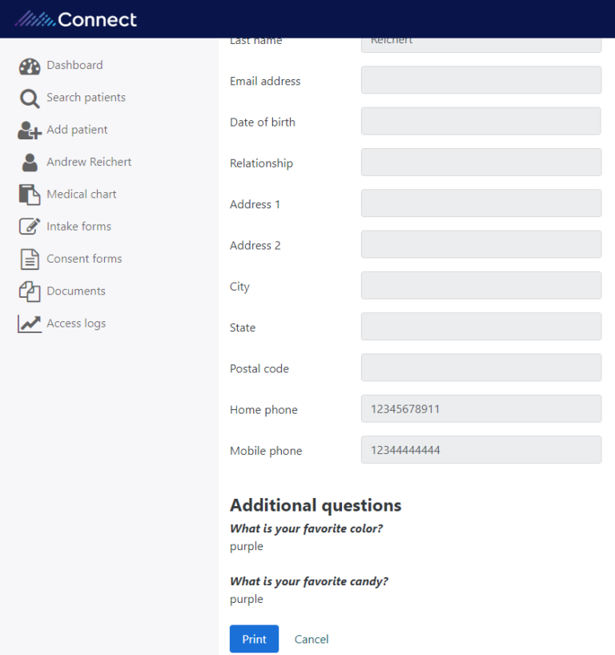Open Intake forms section

[79, 227]
